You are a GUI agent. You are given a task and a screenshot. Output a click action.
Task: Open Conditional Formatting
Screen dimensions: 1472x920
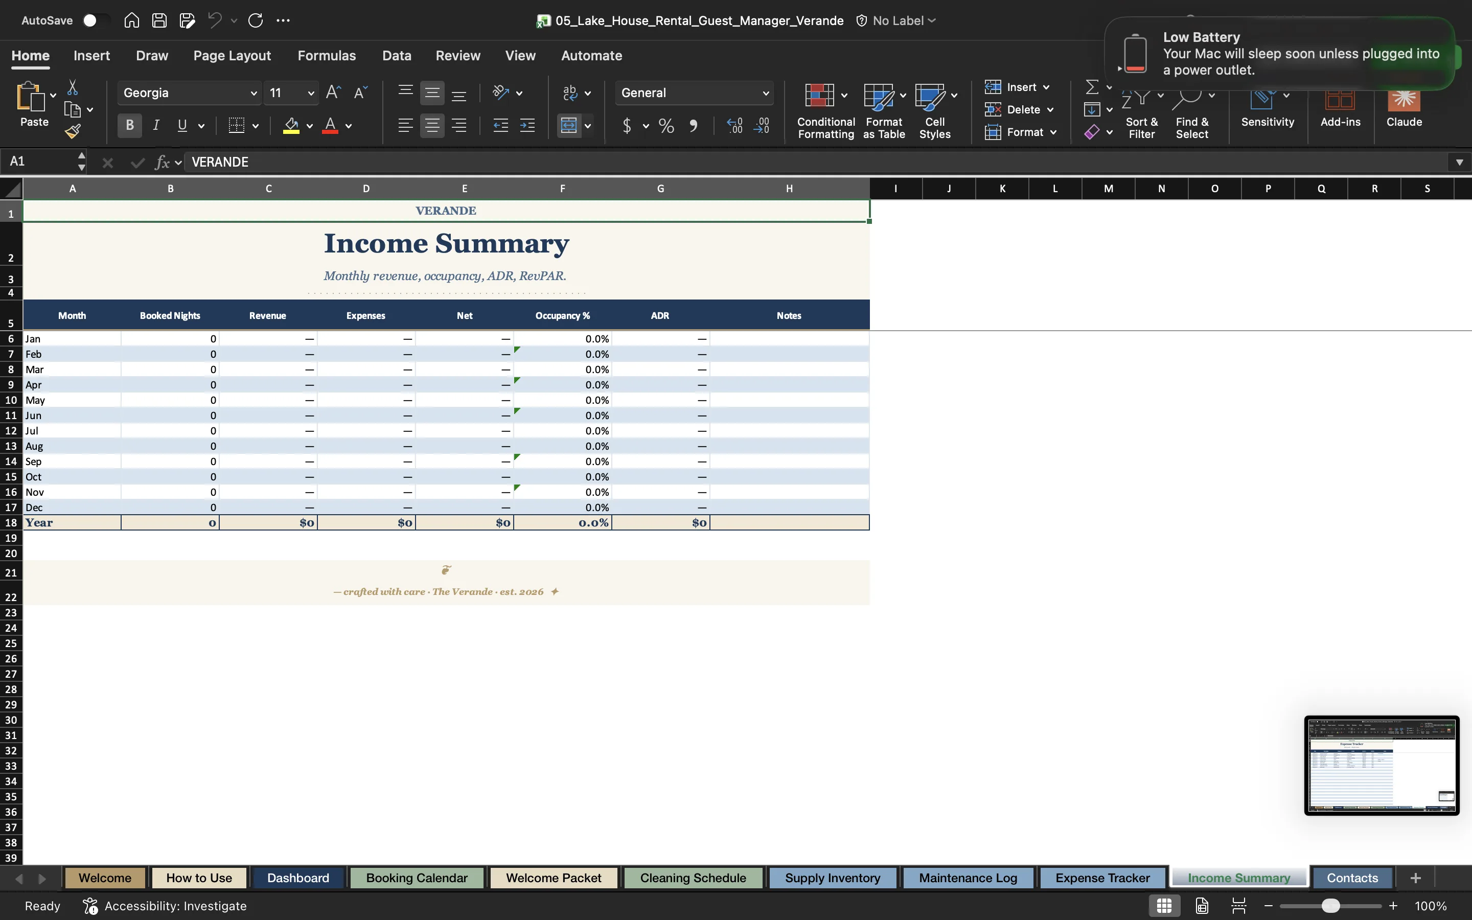(x=825, y=111)
